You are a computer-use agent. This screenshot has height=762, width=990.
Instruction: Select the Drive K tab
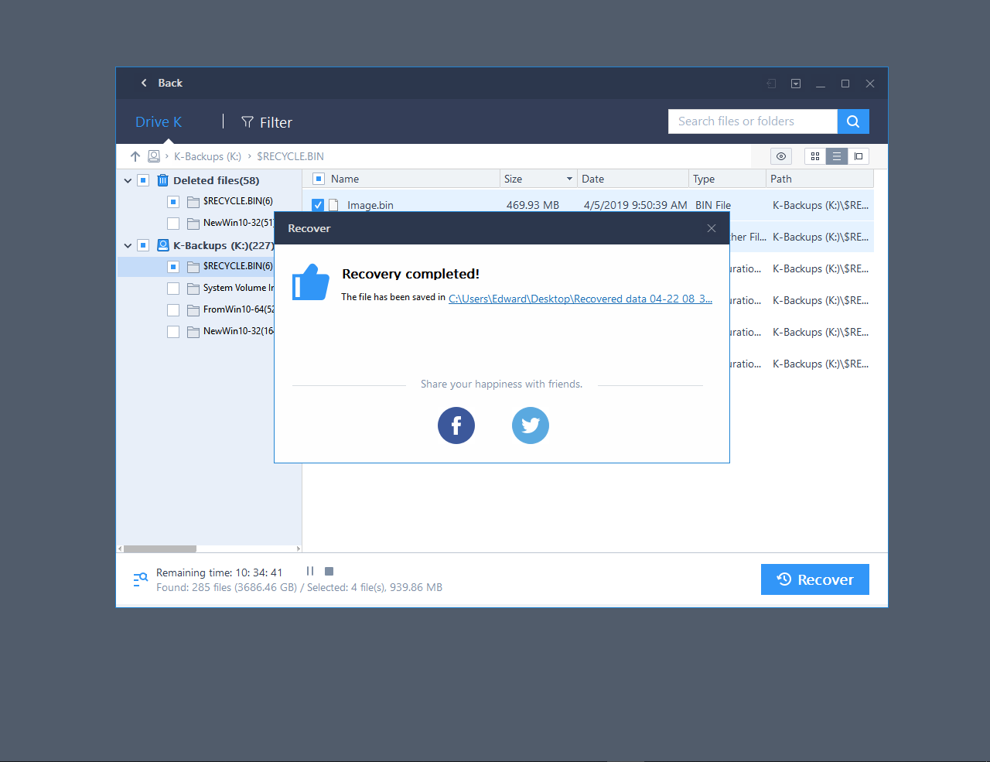(x=159, y=122)
